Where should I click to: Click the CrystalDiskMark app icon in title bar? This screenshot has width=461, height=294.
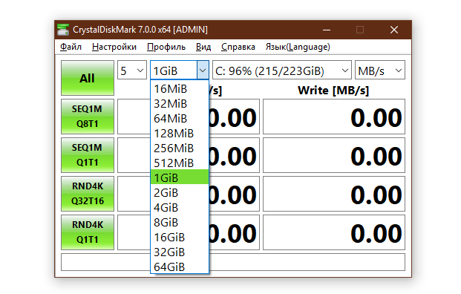tap(63, 30)
